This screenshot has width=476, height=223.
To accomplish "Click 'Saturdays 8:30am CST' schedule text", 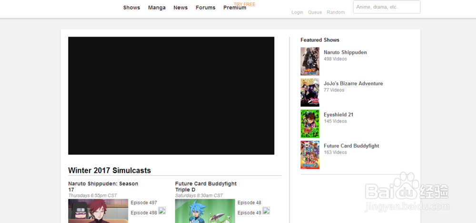I will [x=199, y=195].
